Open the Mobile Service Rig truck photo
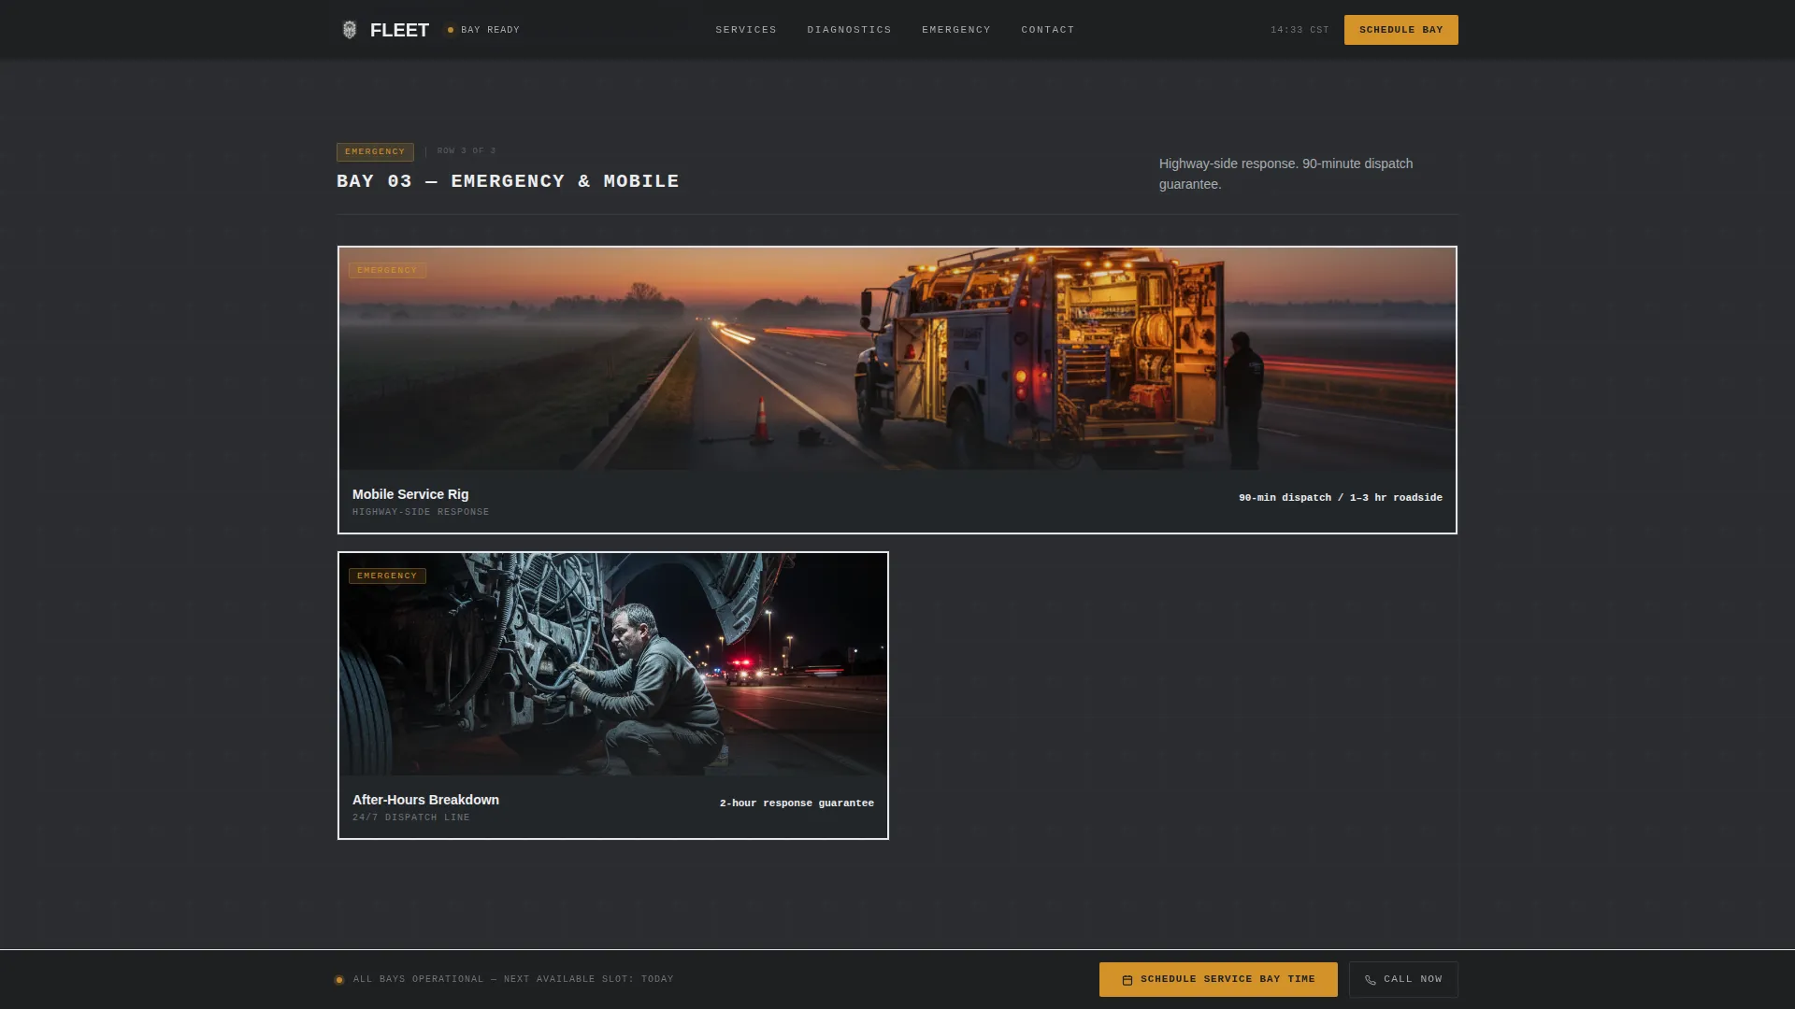Viewport: 1795px width, 1009px height. 897,359
